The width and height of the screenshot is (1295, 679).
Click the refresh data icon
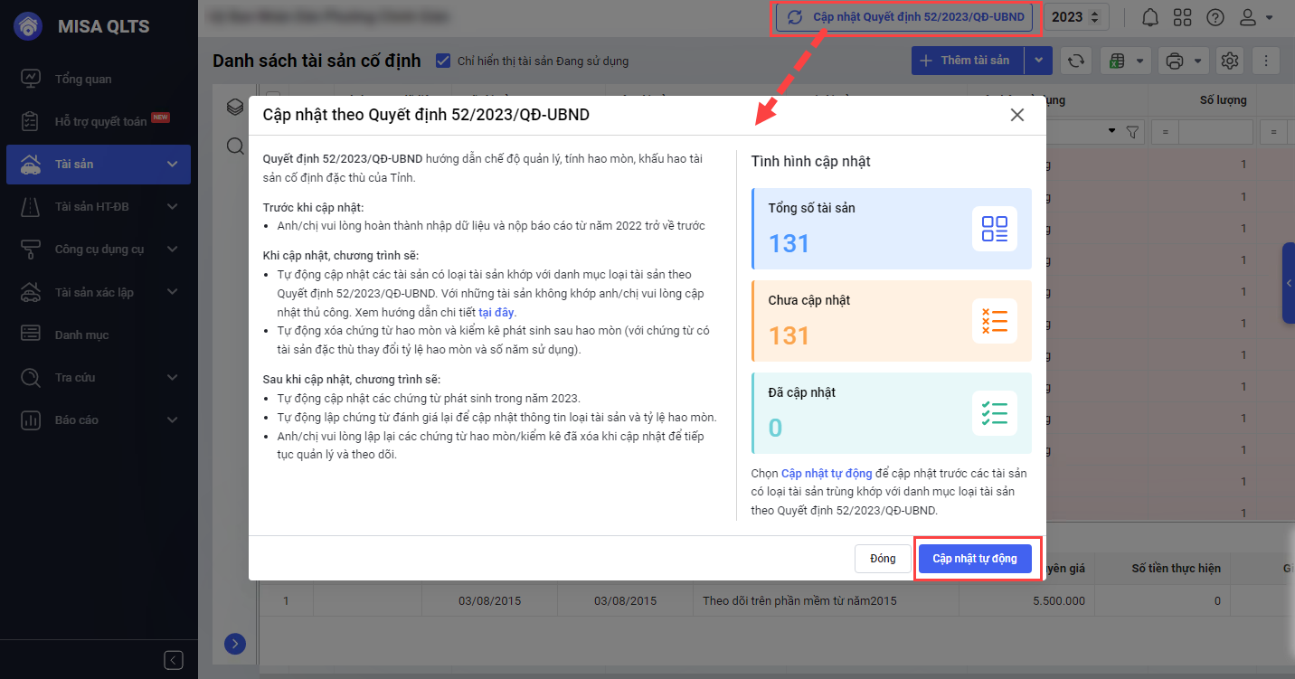click(x=1075, y=61)
